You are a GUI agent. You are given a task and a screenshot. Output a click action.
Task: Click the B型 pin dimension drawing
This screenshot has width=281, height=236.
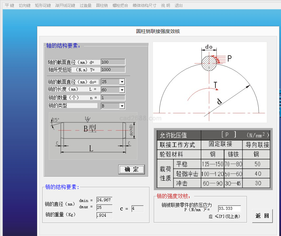(x=92, y=136)
